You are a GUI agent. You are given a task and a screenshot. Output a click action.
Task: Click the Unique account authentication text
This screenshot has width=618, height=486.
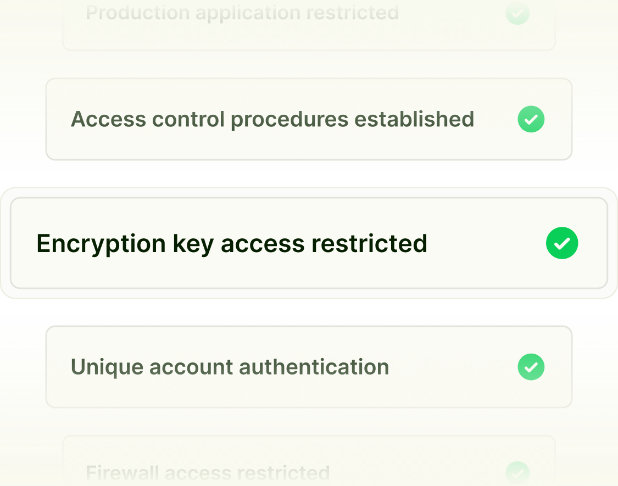pyautogui.click(x=230, y=367)
